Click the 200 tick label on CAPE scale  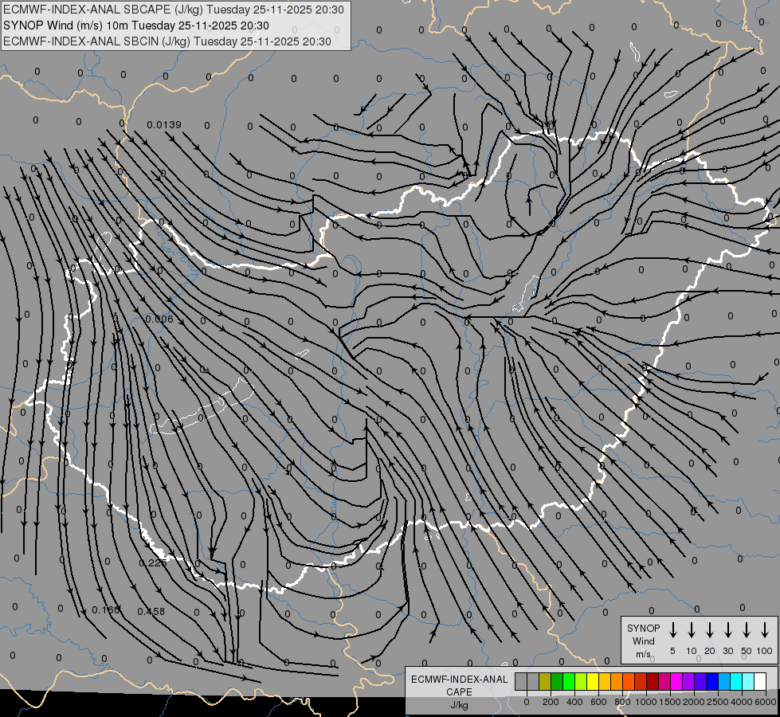click(x=551, y=702)
